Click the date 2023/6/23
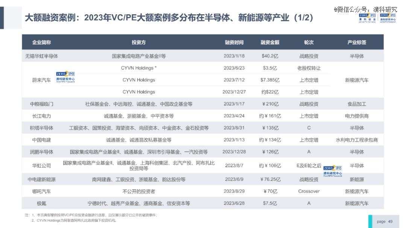406x228 pixels. (234, 68)
